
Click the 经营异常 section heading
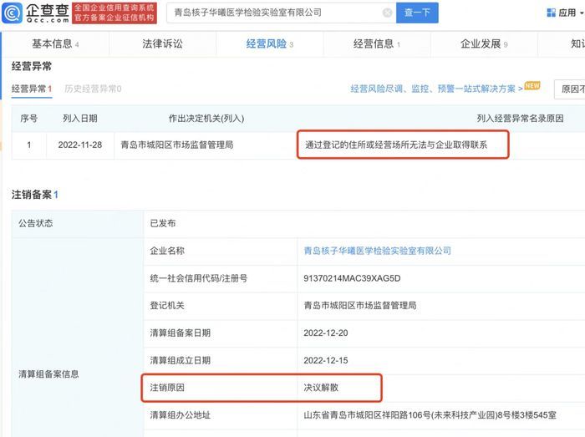coord(32,66)
